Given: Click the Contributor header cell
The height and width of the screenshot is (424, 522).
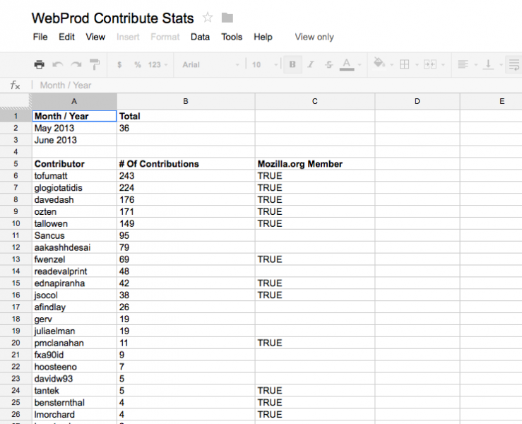Looking at the screenshot, I should pos(75,164).
